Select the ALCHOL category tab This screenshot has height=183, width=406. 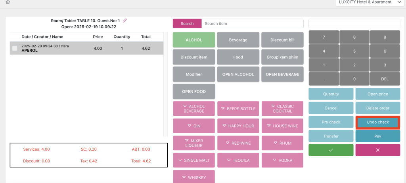[194, 40]
